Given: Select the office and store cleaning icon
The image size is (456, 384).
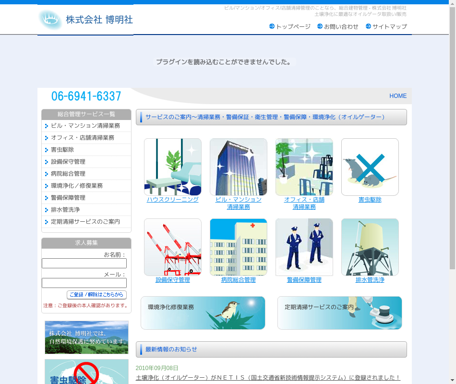Looking at the screenshot, I should point(304,167).
